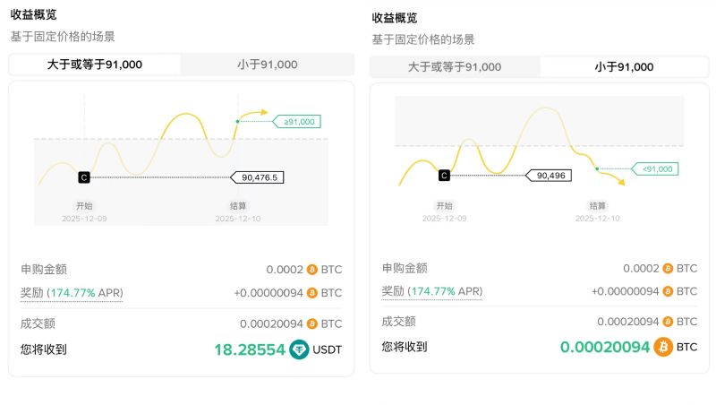Switch to 大于或等于91,000 tab in BTC-payout card
716x405 pixels.
coord(455,67)
